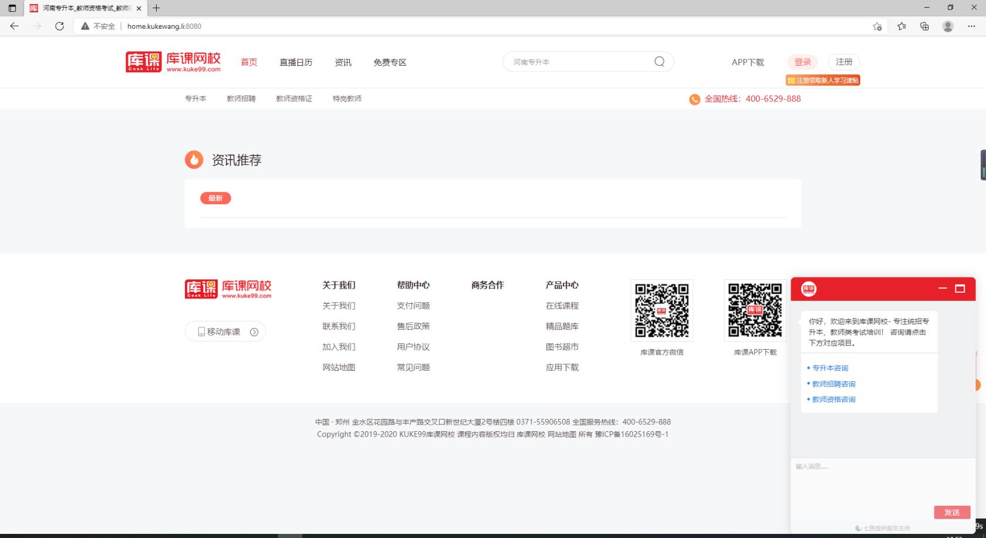Click the 库课官方微信 QR code
The image size is (986, 538).
point(661,310)
